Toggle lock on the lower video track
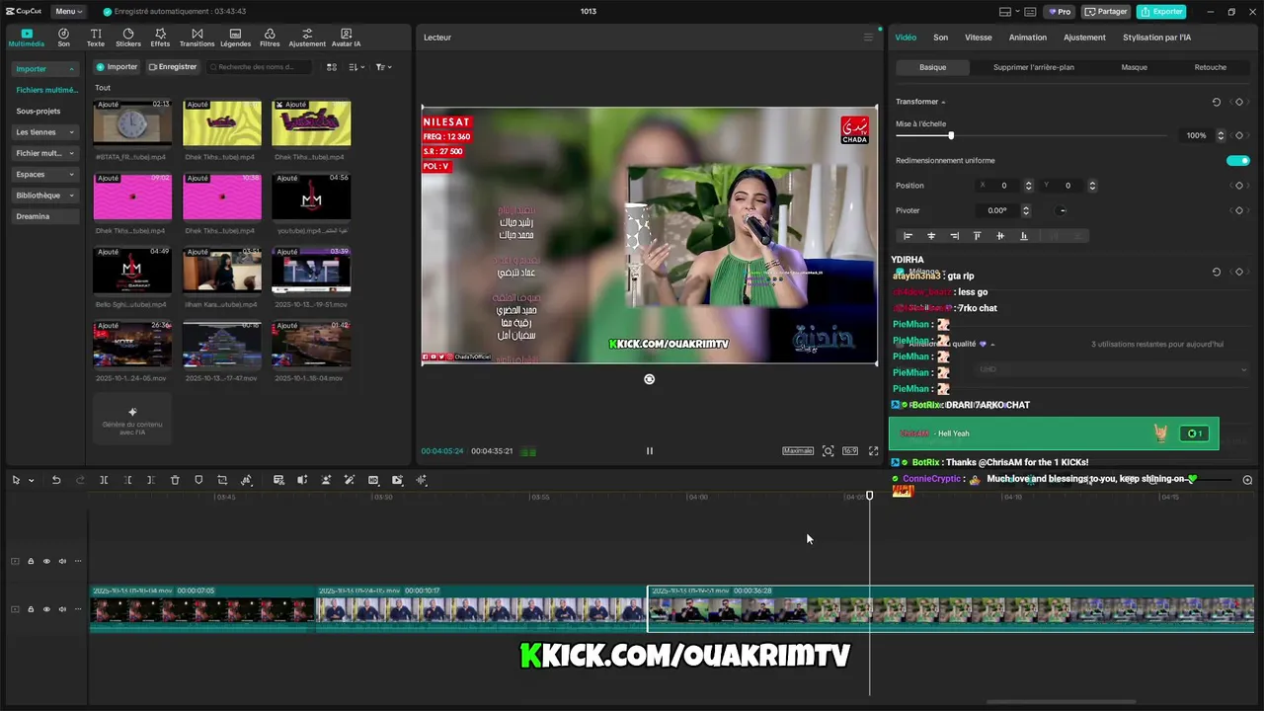This screenshot has width=1264, height=711. (x=31, y=609)
